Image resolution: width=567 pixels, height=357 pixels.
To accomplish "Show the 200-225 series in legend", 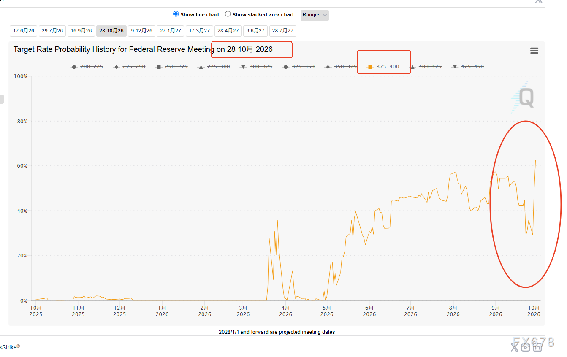I will pos(87,67).
